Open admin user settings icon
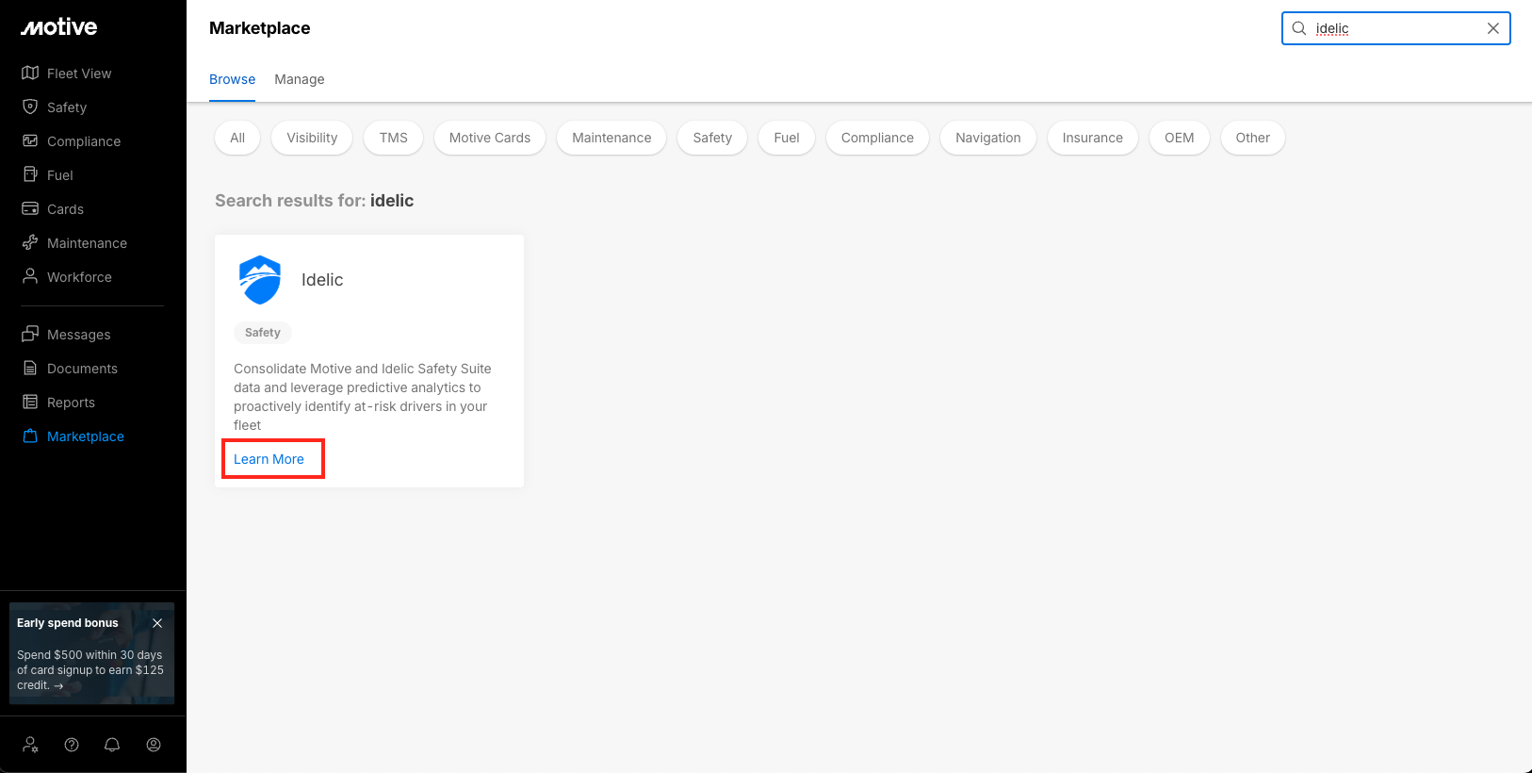Viewport: 1532px width, 773px height. tap(30, 745)
